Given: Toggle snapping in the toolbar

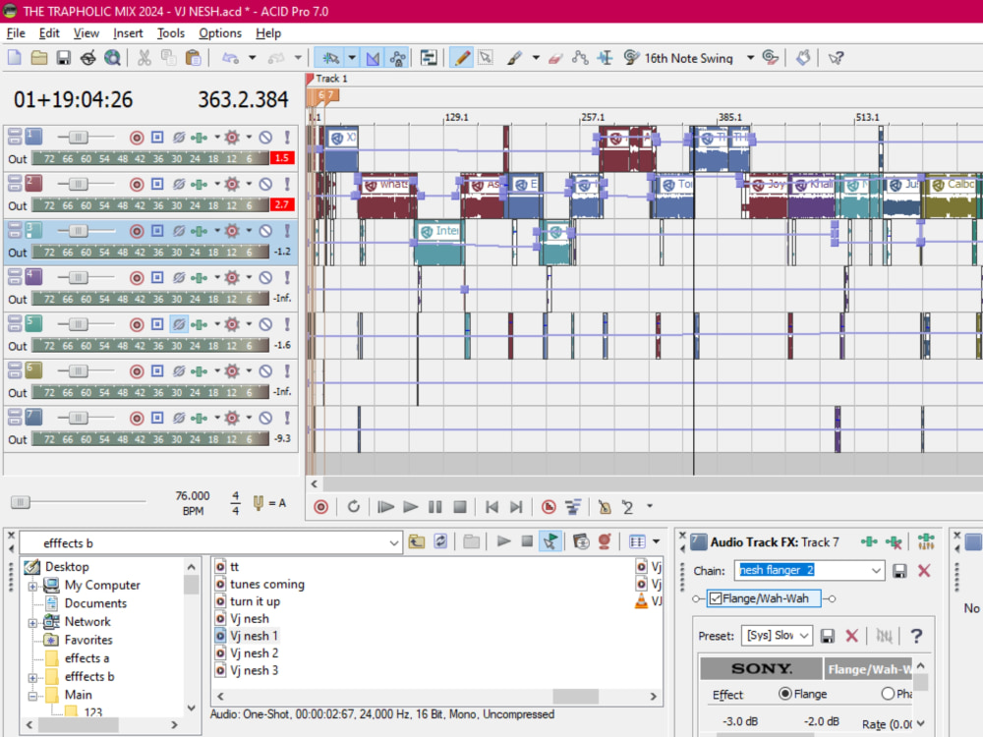Looking at the screenshot, I should pyautogui.click(x=330, y=58).
